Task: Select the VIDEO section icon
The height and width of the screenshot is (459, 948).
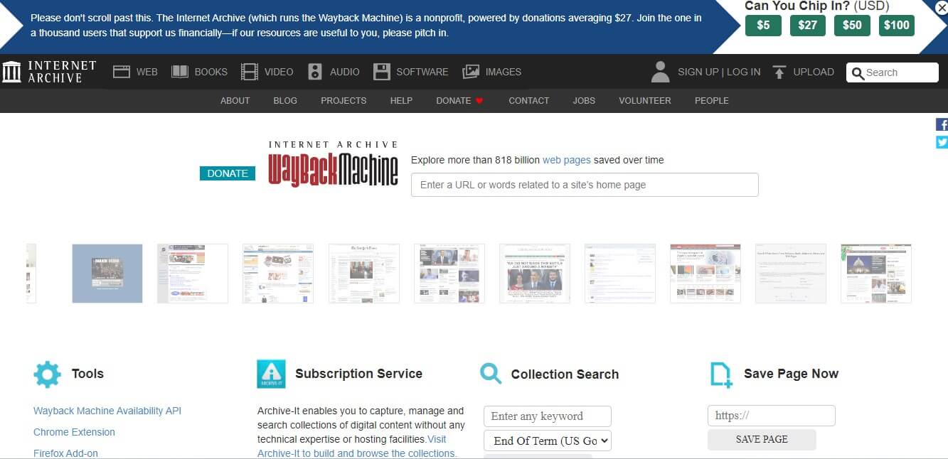Action: pos(250,71)
